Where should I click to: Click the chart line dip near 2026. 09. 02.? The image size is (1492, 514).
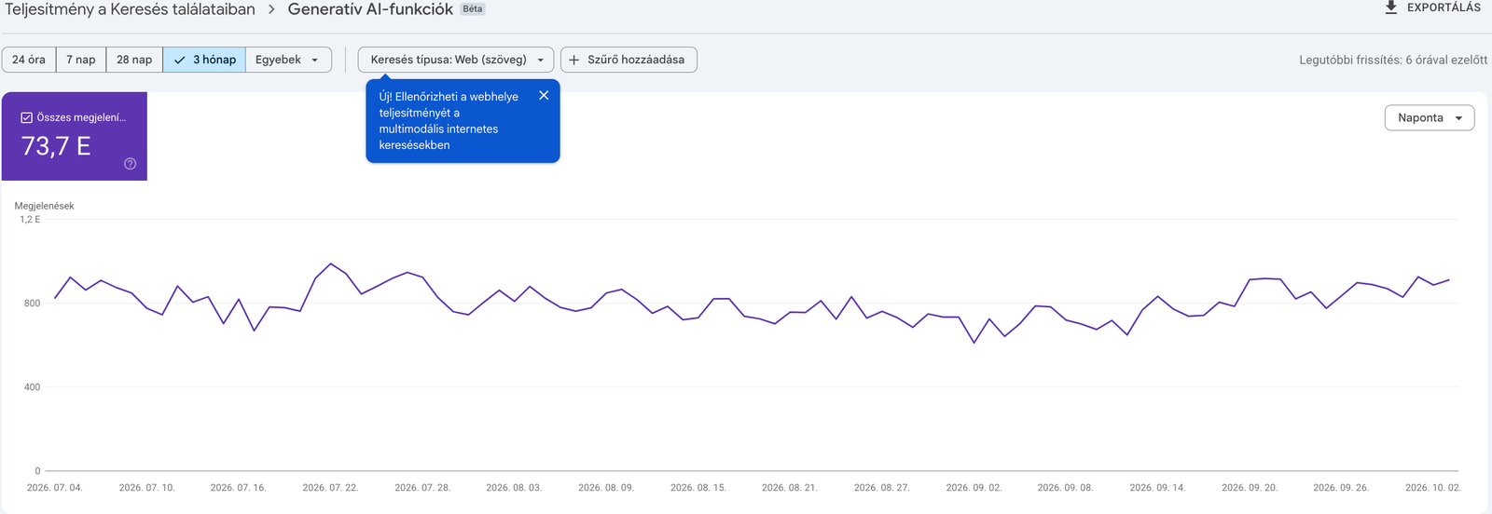click(x=974, y=343)
